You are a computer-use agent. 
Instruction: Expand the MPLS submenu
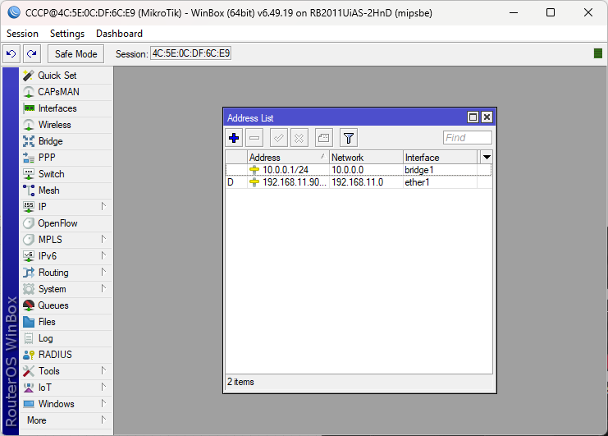coord(66,240)
